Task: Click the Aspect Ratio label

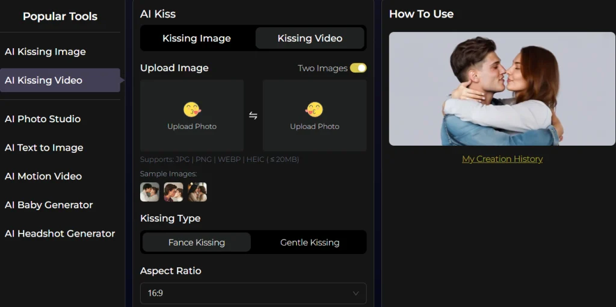Action: click(x=170, y=271)
